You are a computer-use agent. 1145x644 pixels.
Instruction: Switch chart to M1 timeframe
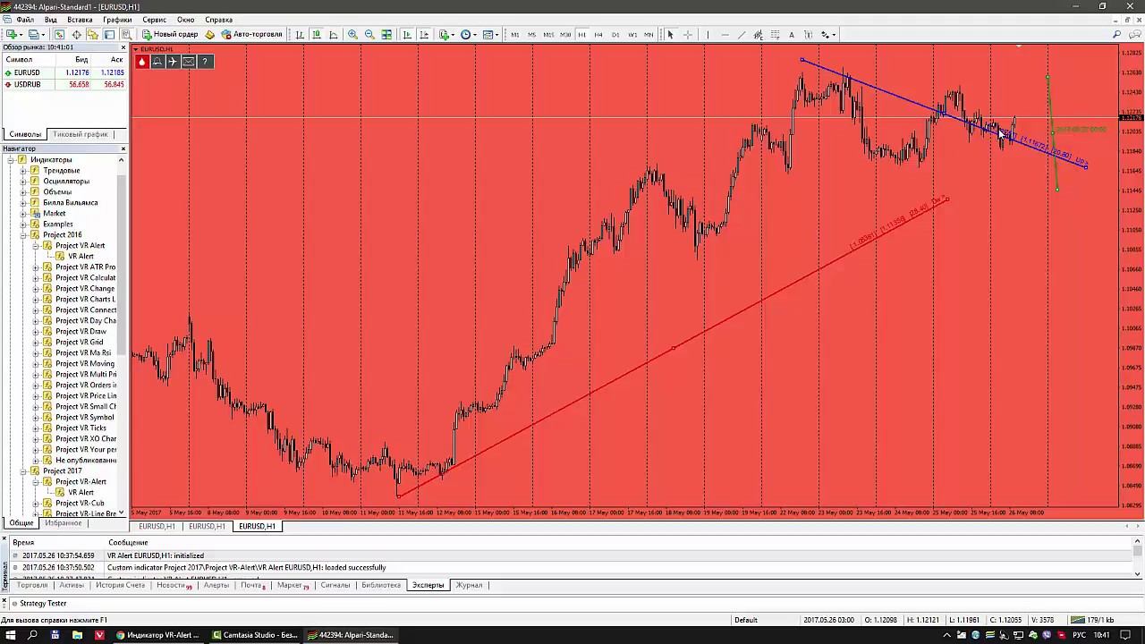(515, 35)
